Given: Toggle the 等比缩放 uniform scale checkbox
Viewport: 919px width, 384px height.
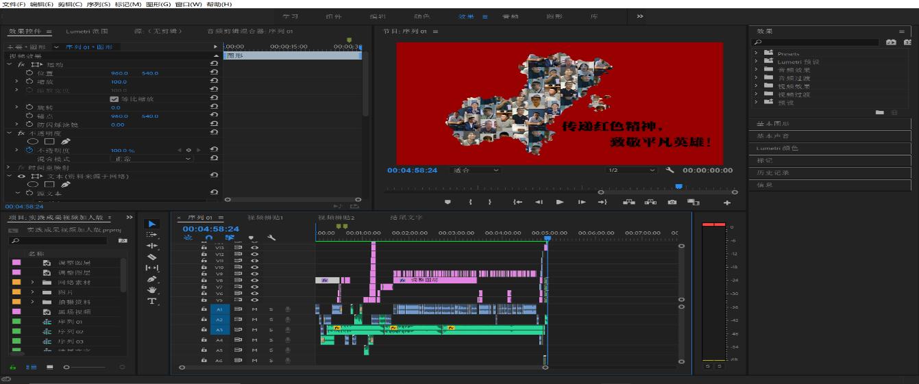Looking at the screenshot, I should [x=114, y=99].
